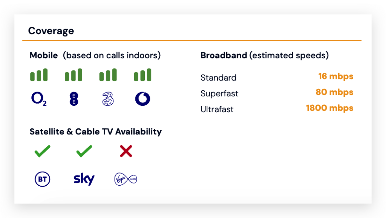Click the 16 mbps Standard speed
Viewport: 386px width, 218px height.
click(x=336, y=76)
